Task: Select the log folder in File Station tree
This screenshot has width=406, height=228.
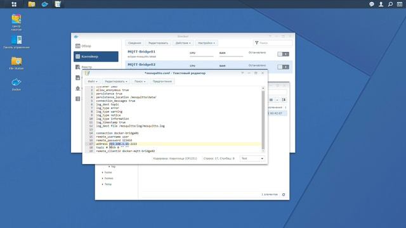Action: [114, 167]
